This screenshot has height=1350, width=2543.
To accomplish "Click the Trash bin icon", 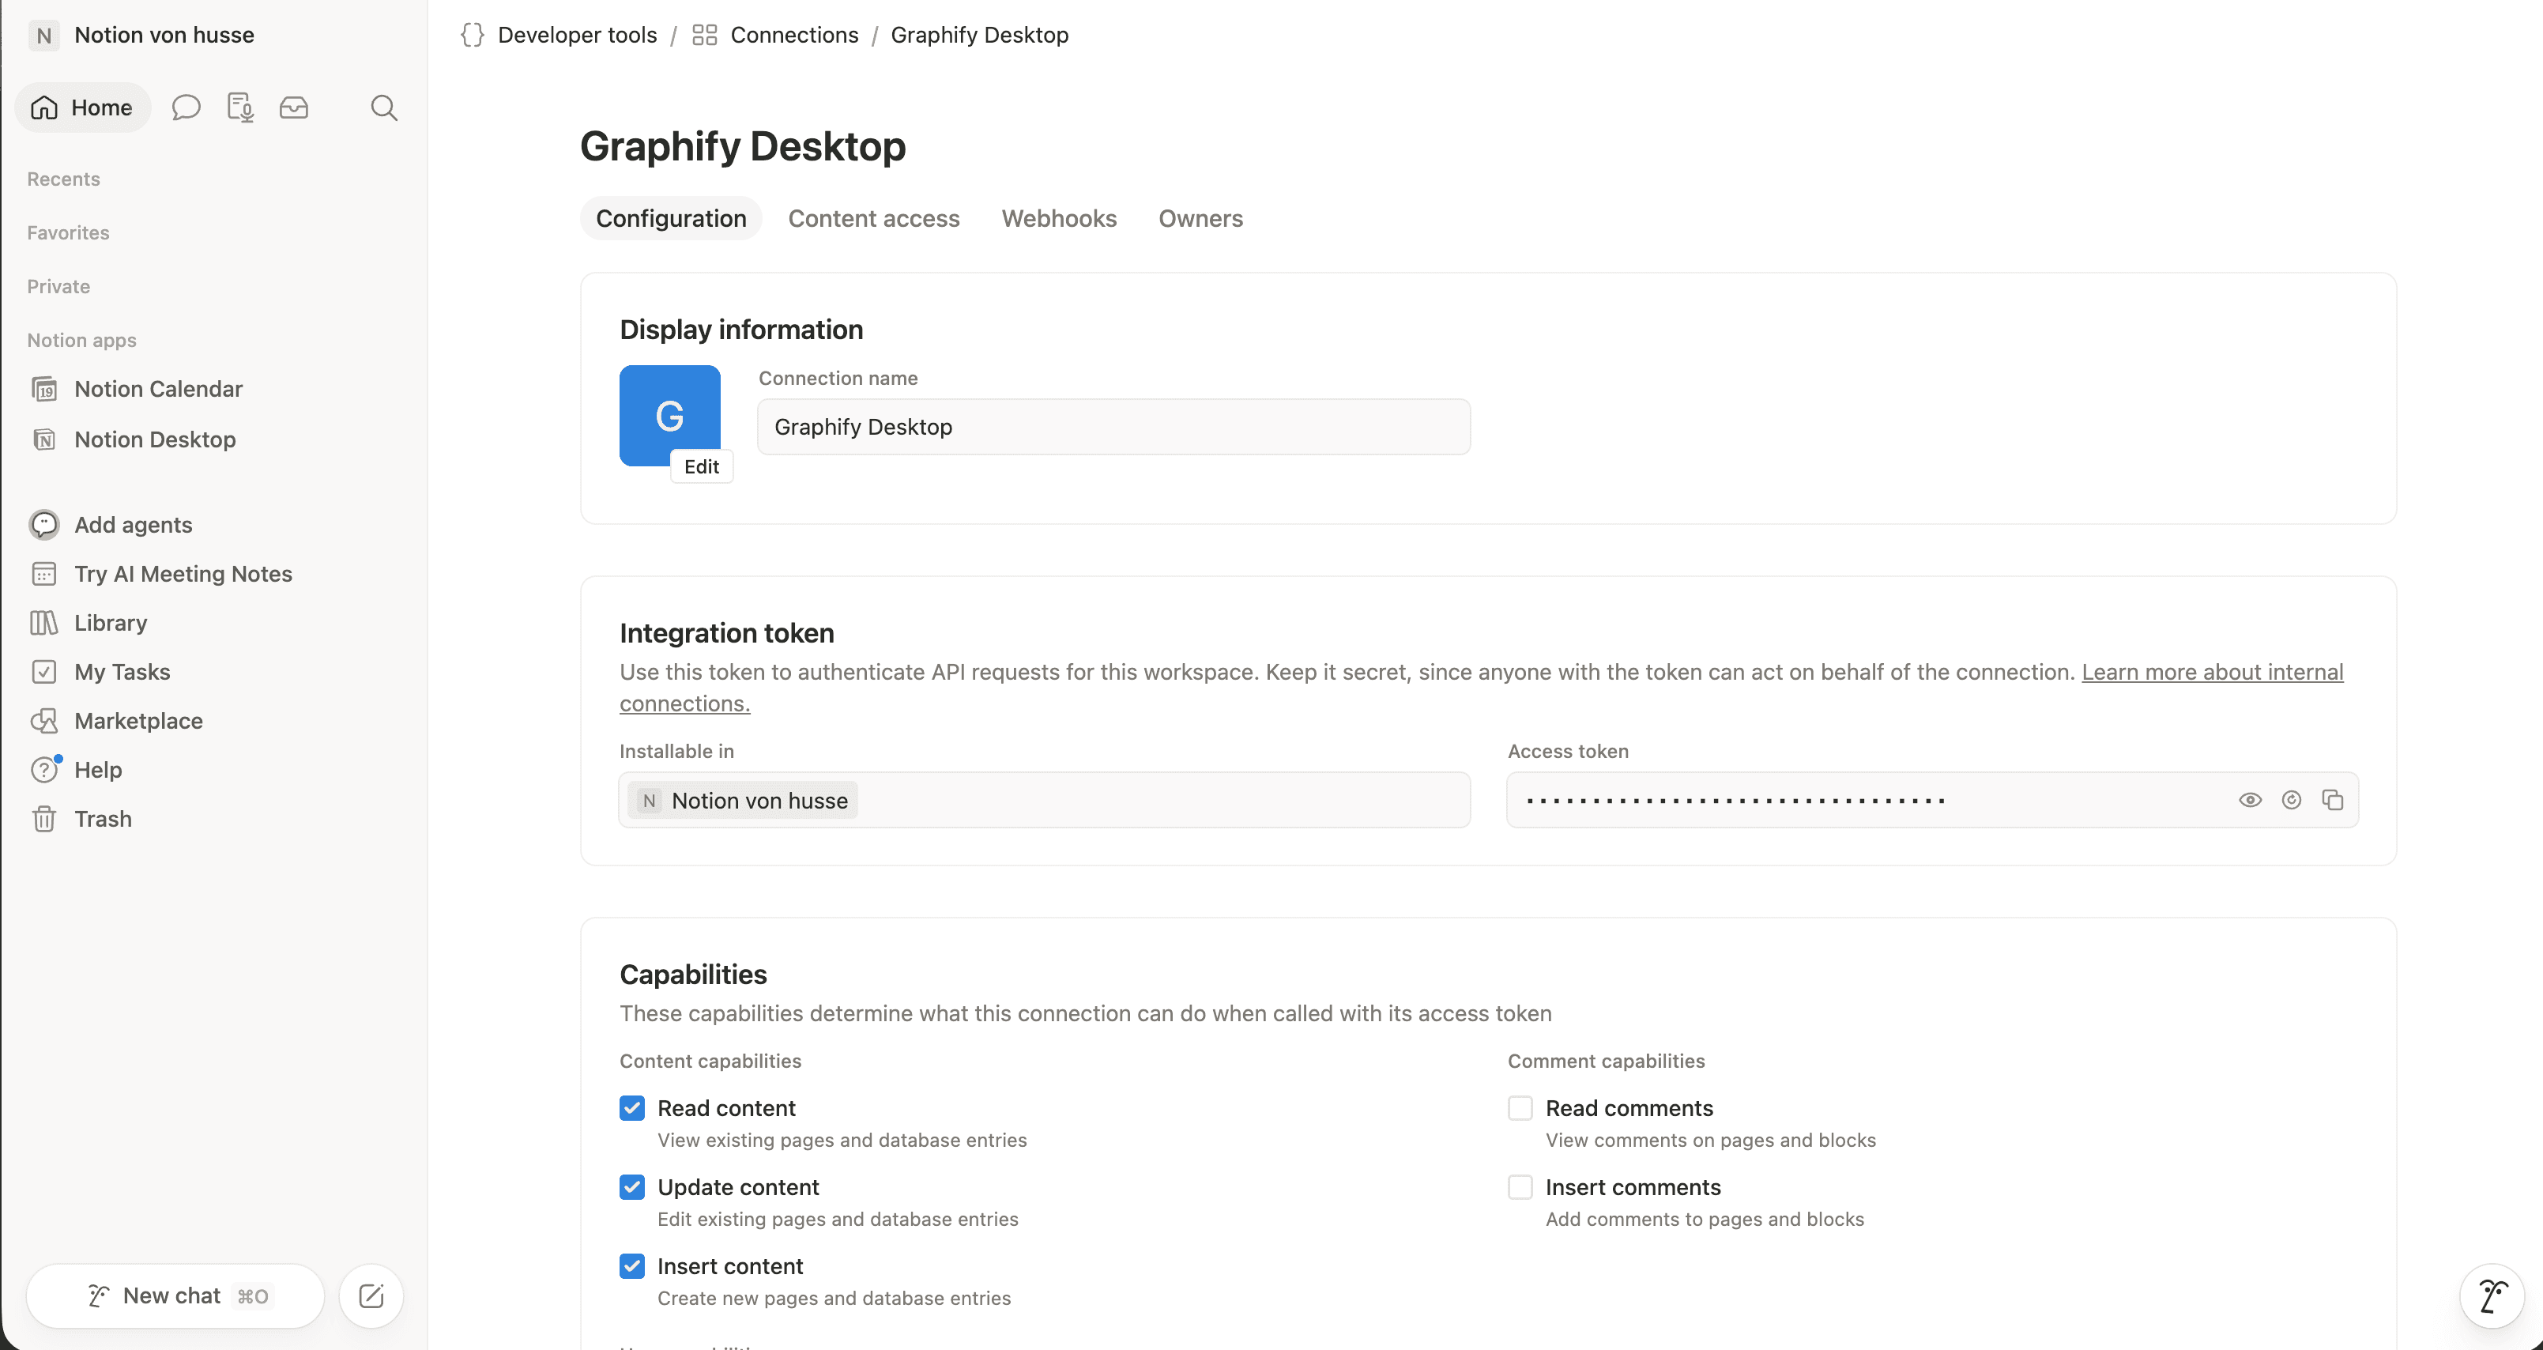I will coord(44,820).
